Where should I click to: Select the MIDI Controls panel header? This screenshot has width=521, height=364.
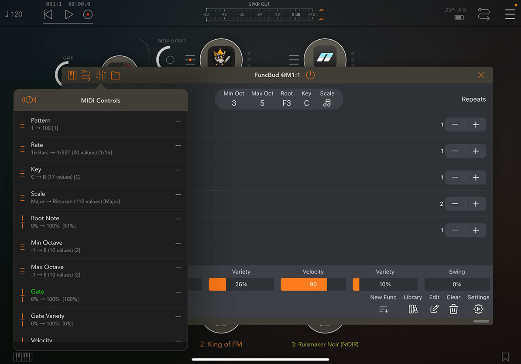[101, 100]
